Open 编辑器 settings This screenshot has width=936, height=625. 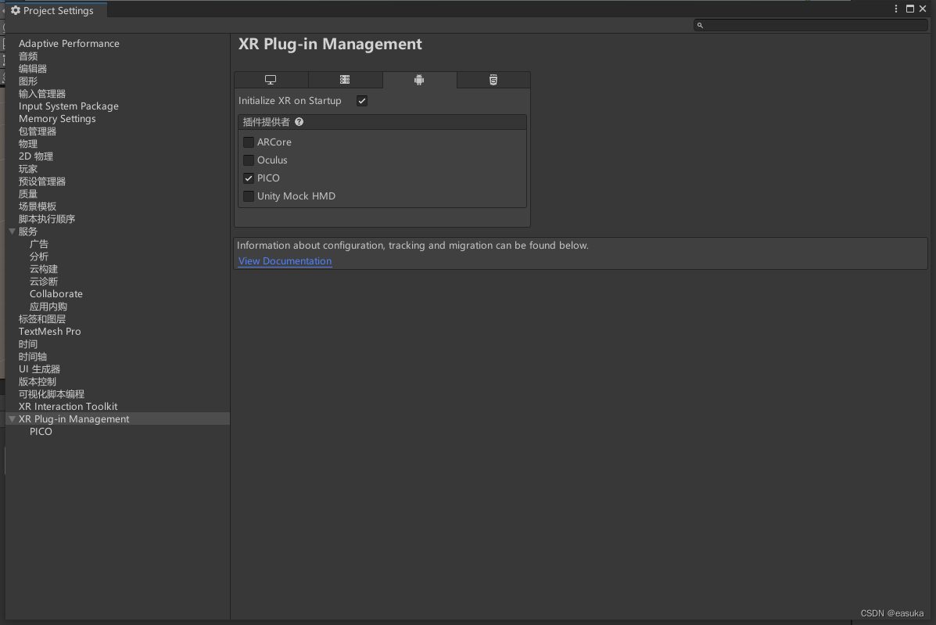click(33, 69)
